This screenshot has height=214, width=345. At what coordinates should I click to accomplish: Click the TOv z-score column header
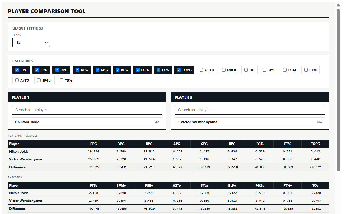[315, 185]
